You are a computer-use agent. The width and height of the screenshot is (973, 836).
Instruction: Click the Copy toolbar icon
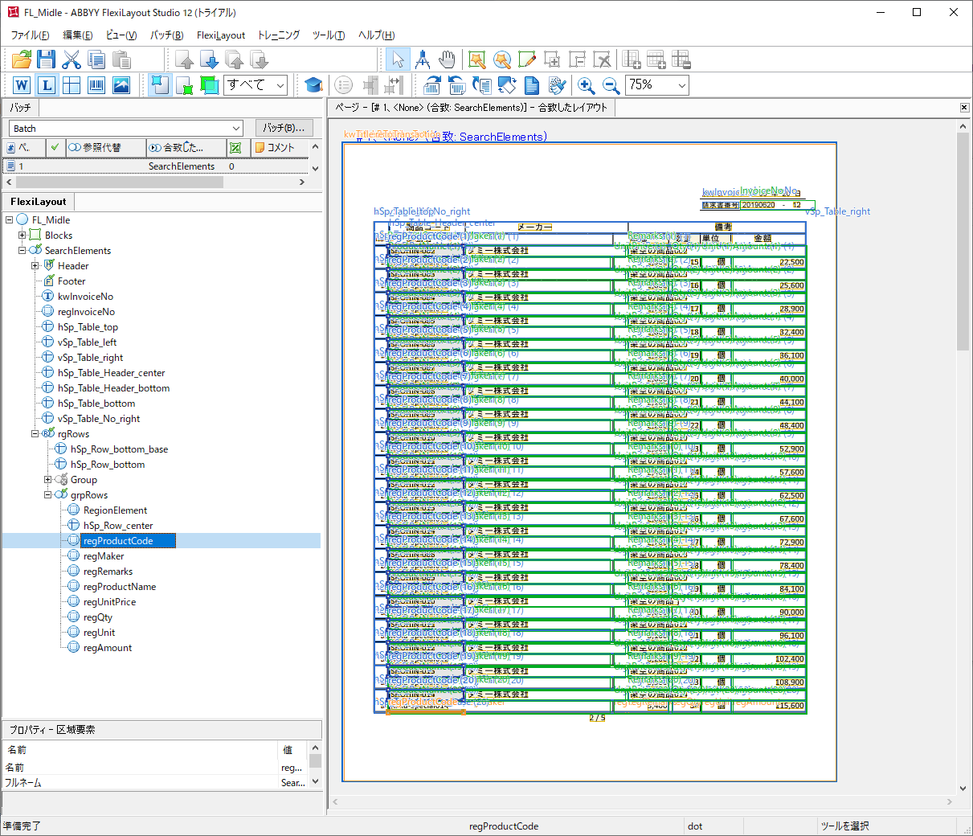[x=96, y=59]
